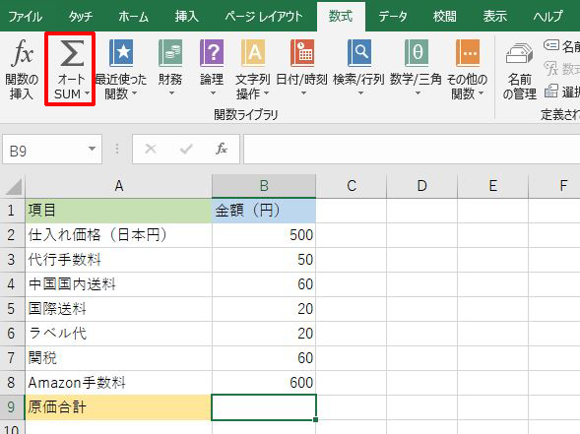Viewport: 580px width, 434px height.
Task: Switch to the データ tab
Action: coord(393,17)
